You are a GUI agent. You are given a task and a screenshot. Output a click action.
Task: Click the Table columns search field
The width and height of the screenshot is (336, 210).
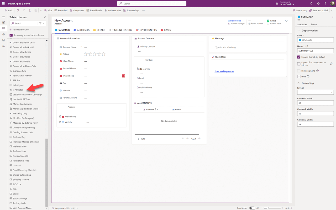[x=25, y=23]
